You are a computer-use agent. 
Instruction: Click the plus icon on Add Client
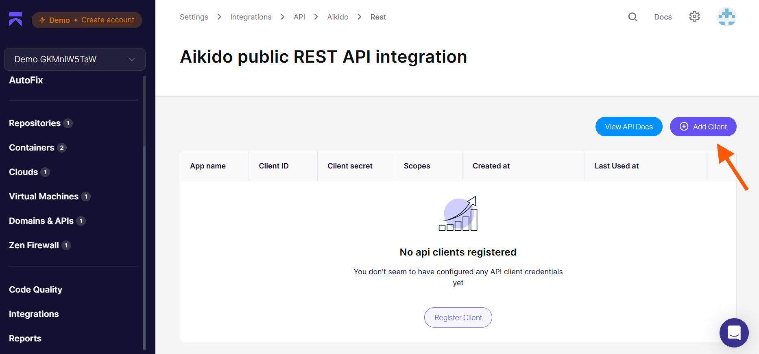pyautogui.click(x=684, y=127)
